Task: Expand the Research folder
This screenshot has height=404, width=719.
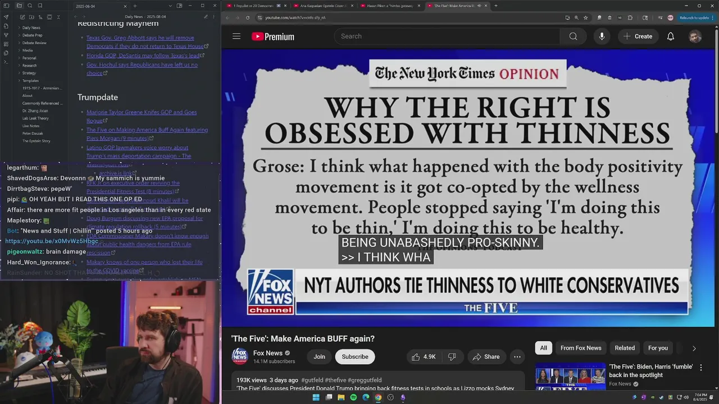Action: [29, 66]
